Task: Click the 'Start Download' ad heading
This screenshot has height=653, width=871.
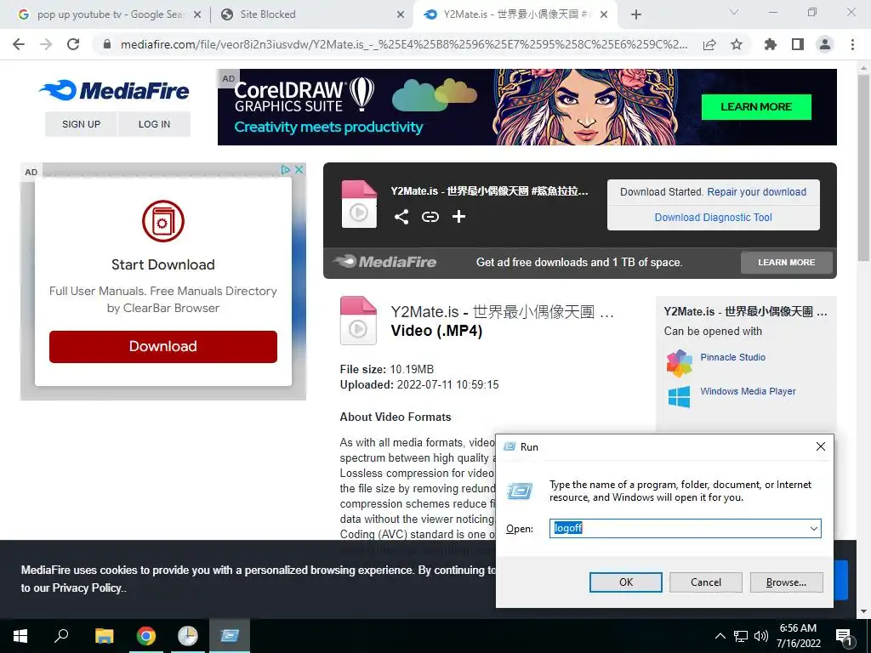Action: [x=162, y=265]
